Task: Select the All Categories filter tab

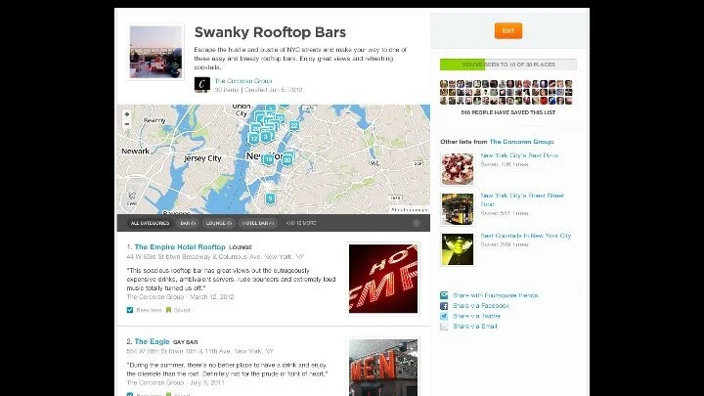Action: 150,223
